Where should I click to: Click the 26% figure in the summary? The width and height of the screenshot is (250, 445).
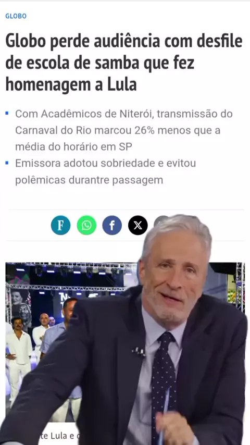145,130
